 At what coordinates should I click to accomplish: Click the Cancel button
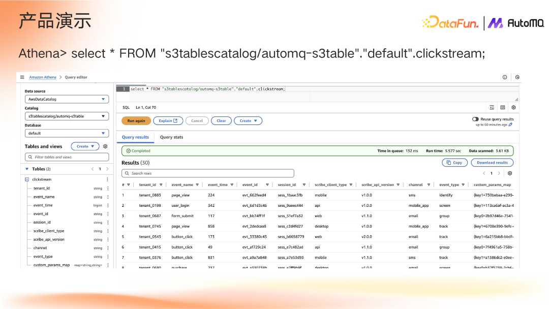click(197, 121)
